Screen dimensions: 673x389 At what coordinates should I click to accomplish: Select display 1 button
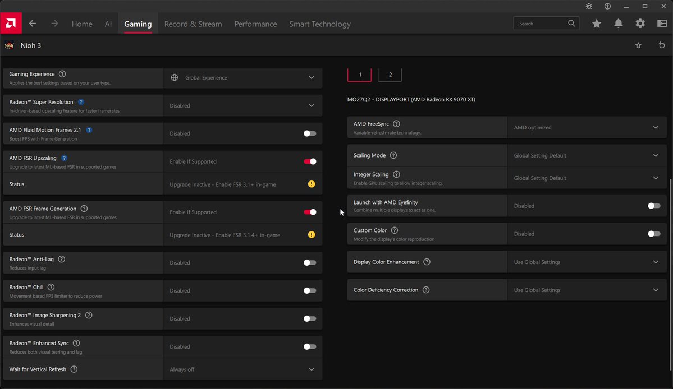(x=360, y=75)
